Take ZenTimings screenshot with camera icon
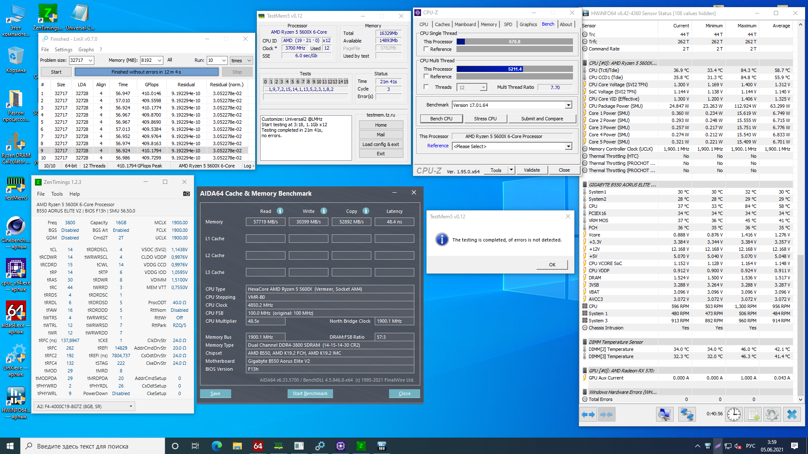 pos(186,194)
